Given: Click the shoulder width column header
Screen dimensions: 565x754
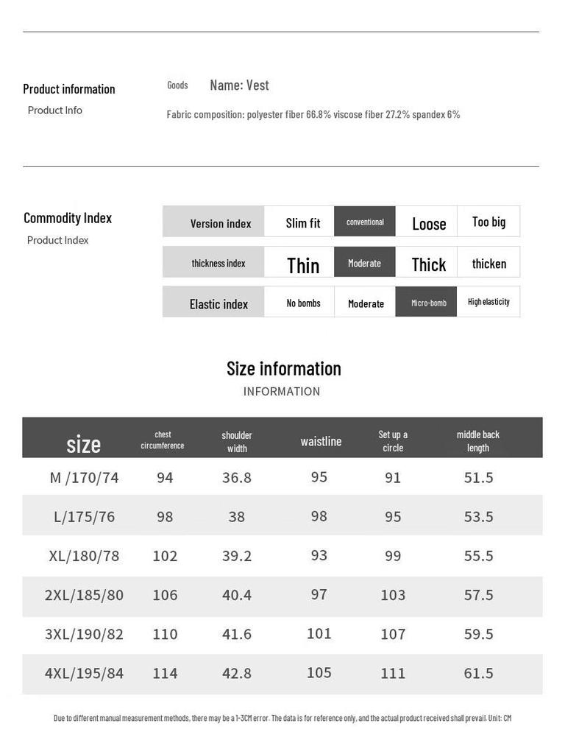Looking at the screenshot, I should click(236, 441).
